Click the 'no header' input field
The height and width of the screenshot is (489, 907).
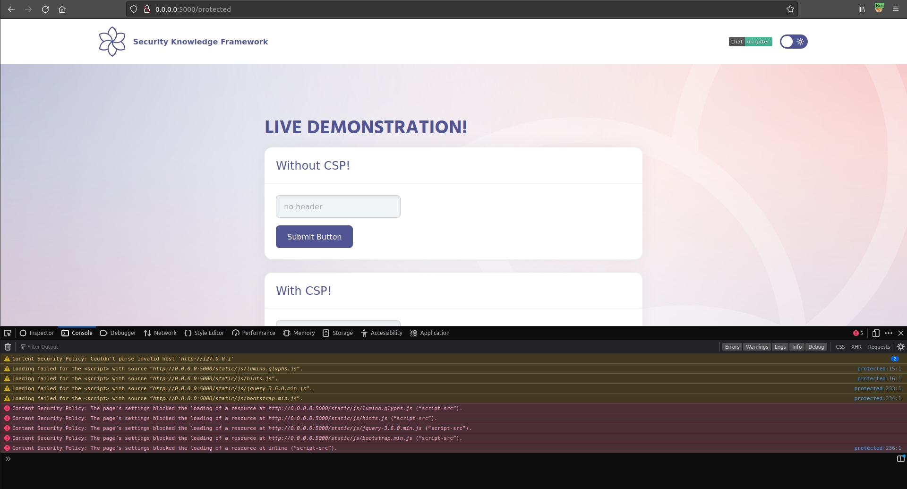click(338, 206)
